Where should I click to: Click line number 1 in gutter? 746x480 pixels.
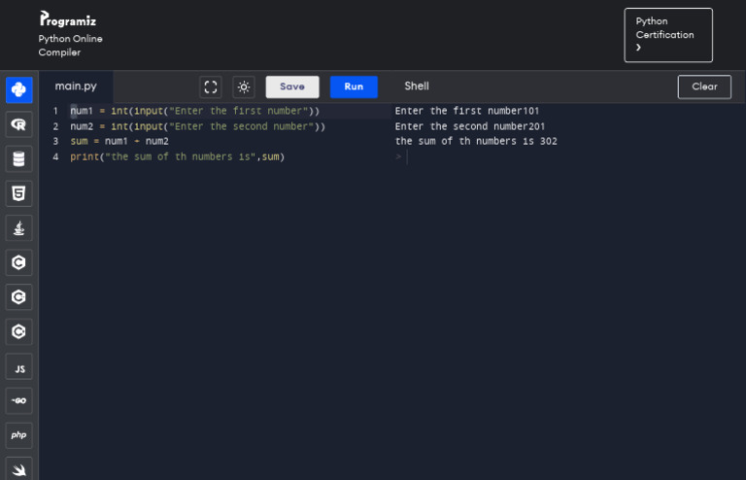pyautogui.click(x=55, y=111)
